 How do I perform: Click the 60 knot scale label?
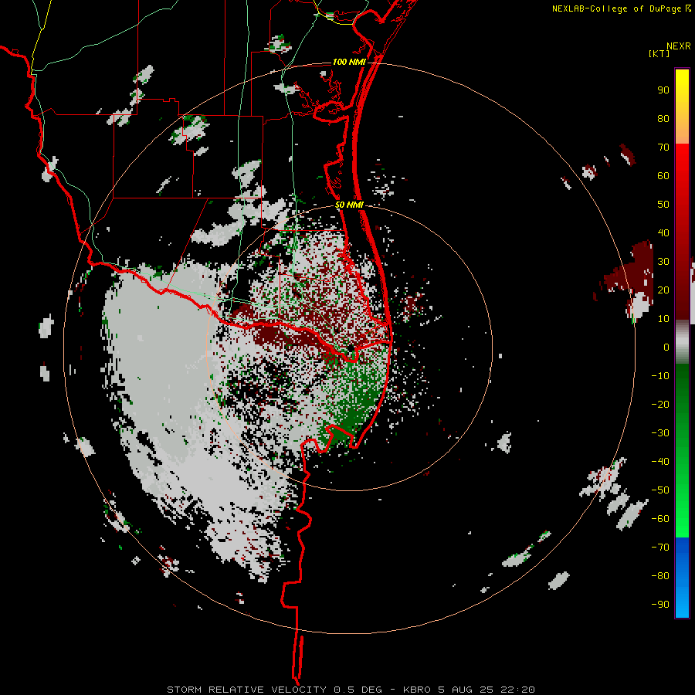663,175
